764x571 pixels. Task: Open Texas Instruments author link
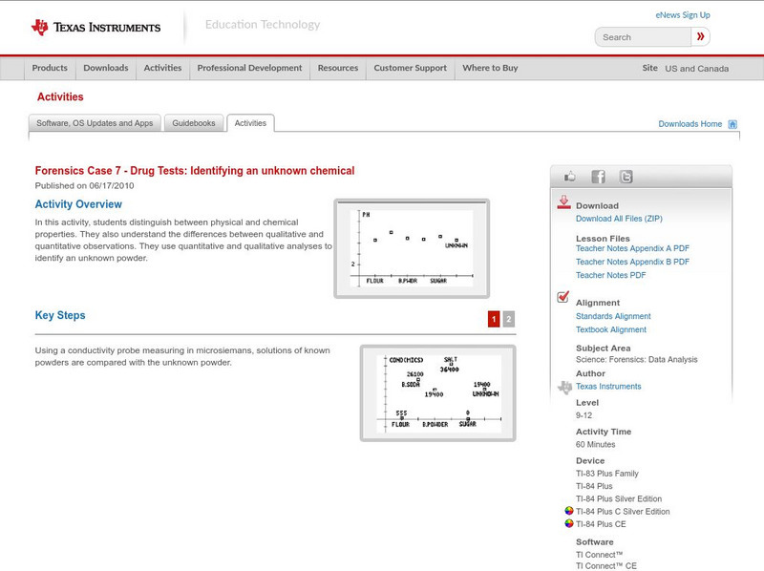(x=608, y=387)
